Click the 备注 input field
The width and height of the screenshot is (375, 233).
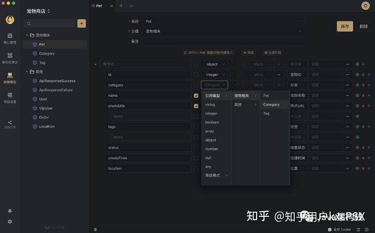[223, 41]
